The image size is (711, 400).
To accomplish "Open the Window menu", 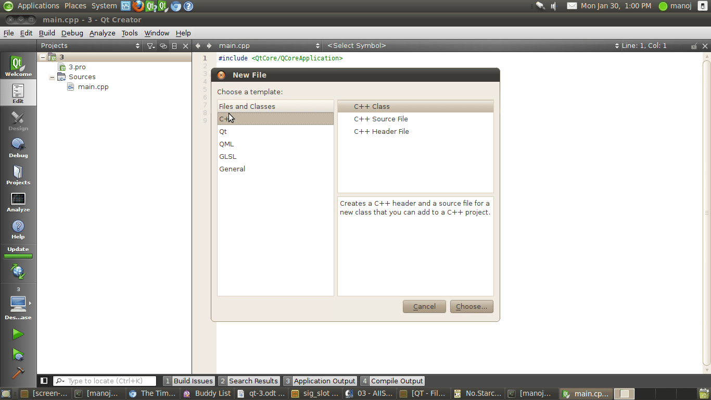I will (157, 33).
